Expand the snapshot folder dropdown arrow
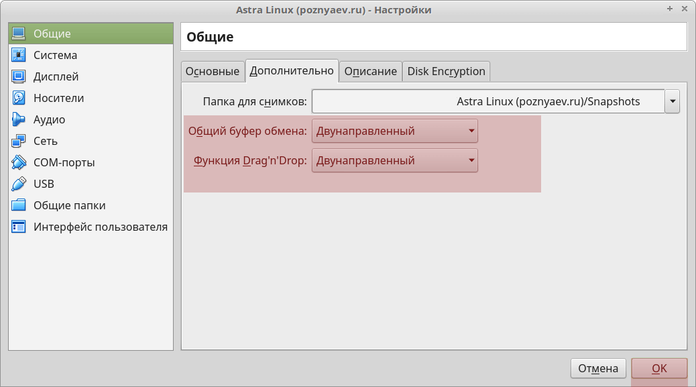This screenshot has width=696, height=387. point(673,101)
